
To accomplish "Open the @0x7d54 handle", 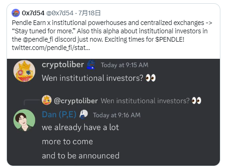I will coord(60,13).
